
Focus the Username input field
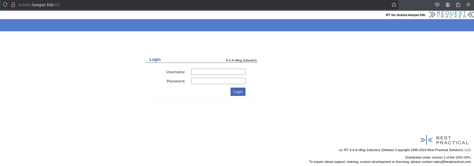pos(218,72)
